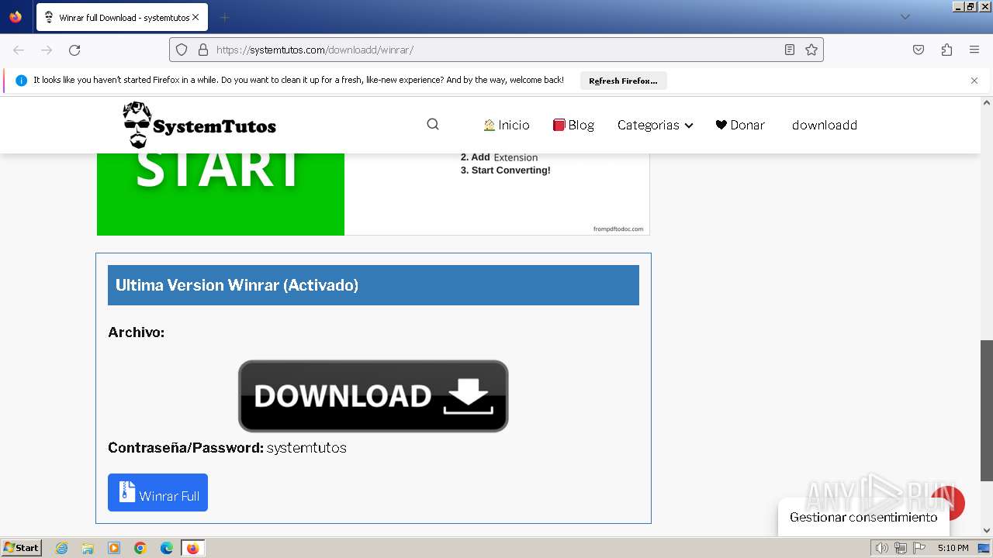
Task: Toggle reader view icon in address bar
Action: click(790, 50)
